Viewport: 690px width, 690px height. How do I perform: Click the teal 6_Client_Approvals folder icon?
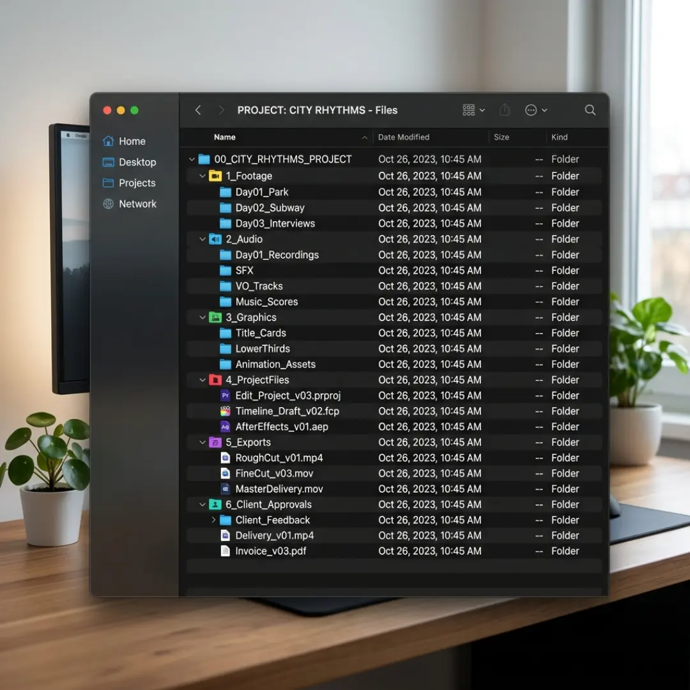[215, 504]
